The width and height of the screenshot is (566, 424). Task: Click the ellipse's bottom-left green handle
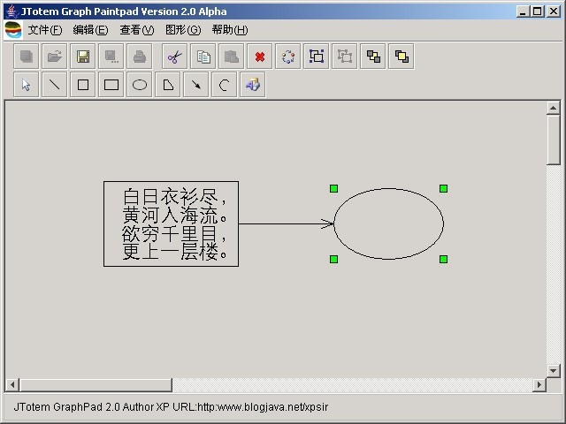[x=334, y=259]
